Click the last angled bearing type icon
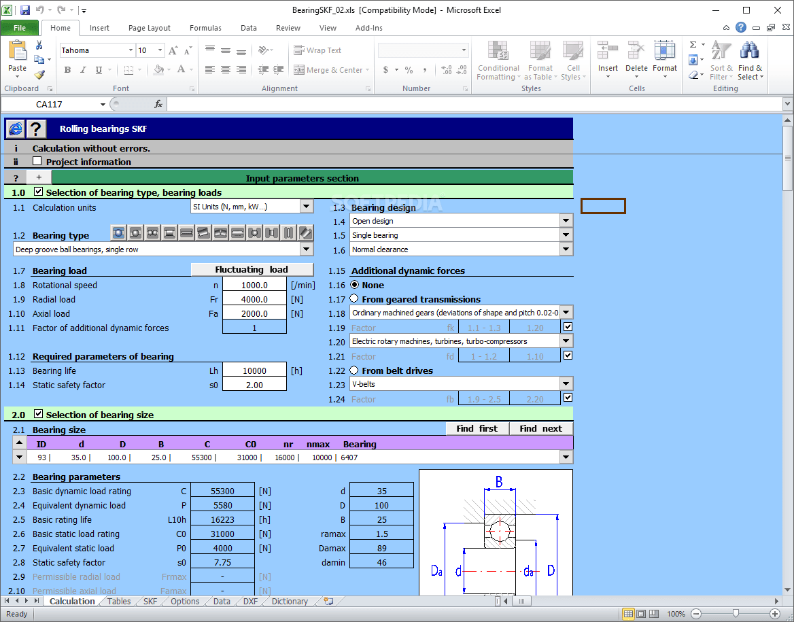 [305, 232]
